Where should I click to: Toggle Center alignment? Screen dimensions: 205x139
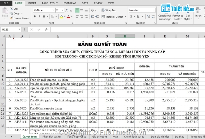coord(82,17)
